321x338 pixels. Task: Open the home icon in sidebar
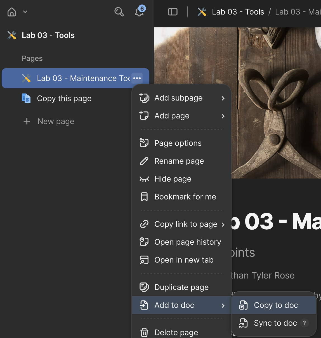pyautogui.click(x=12, y=12)
